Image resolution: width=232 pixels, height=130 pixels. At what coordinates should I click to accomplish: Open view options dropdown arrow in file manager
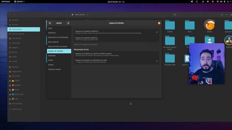tap(226, 15)
